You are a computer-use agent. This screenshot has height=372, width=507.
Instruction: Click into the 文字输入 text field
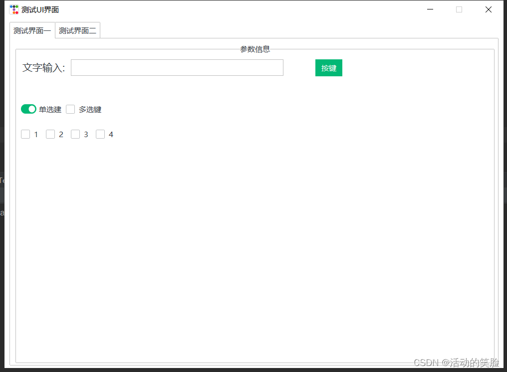[x=177, y=67]
